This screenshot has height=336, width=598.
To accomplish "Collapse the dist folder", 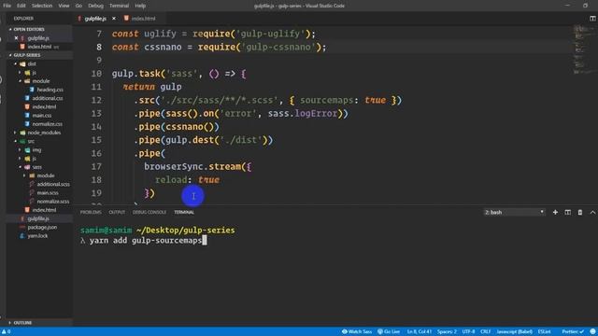I will point(32,64).
